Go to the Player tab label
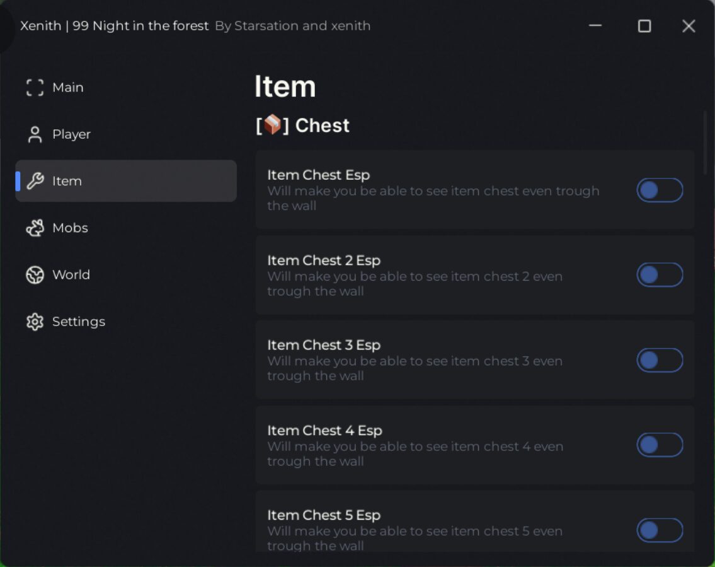 72,135
